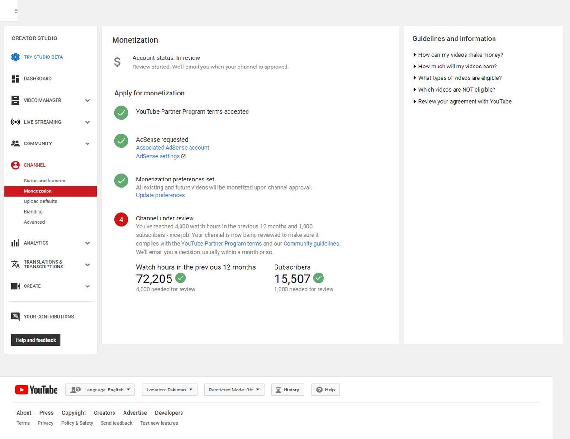Click the History button in footer

click(x=287, y=390)
